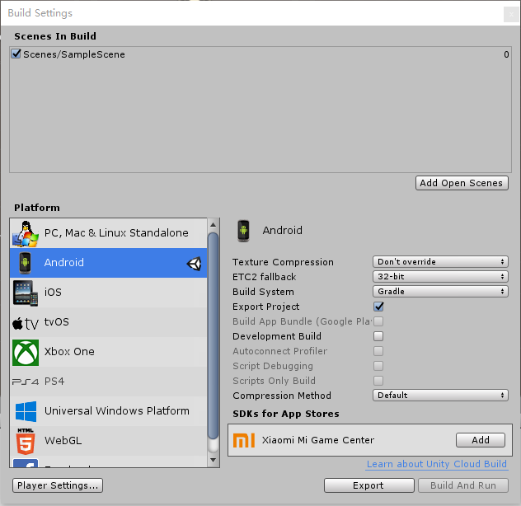Screen dimensions: 521x506
Task: Uncheck the Scenes/SampleScene checkbox
Action: coord(16,54)
